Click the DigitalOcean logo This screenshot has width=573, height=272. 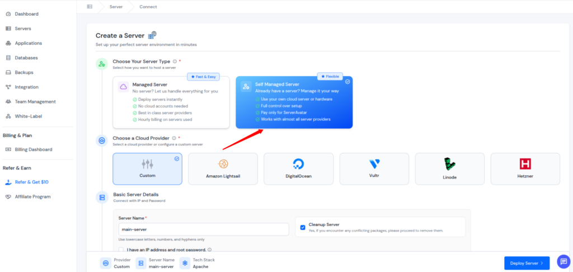(299, 164)
